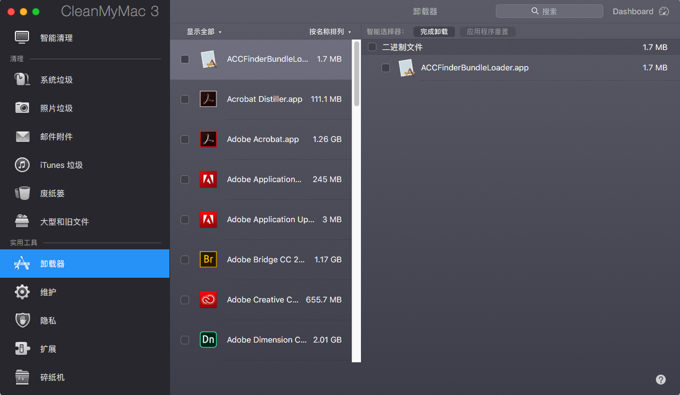Click the 二进制文件 group header label
The height and width of the screenshot is (395, 680).
pos(402,47)
